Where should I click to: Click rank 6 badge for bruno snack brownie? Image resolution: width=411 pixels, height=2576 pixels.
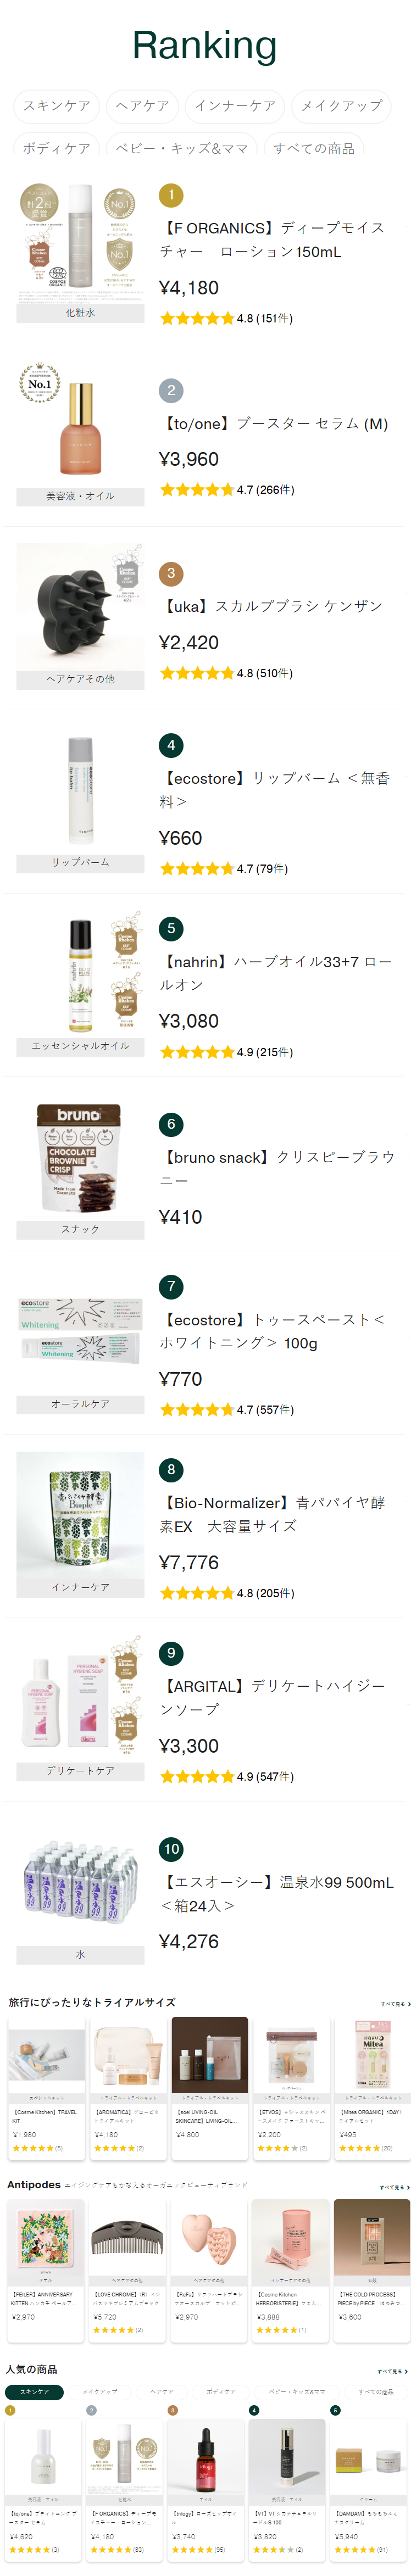171,1124
